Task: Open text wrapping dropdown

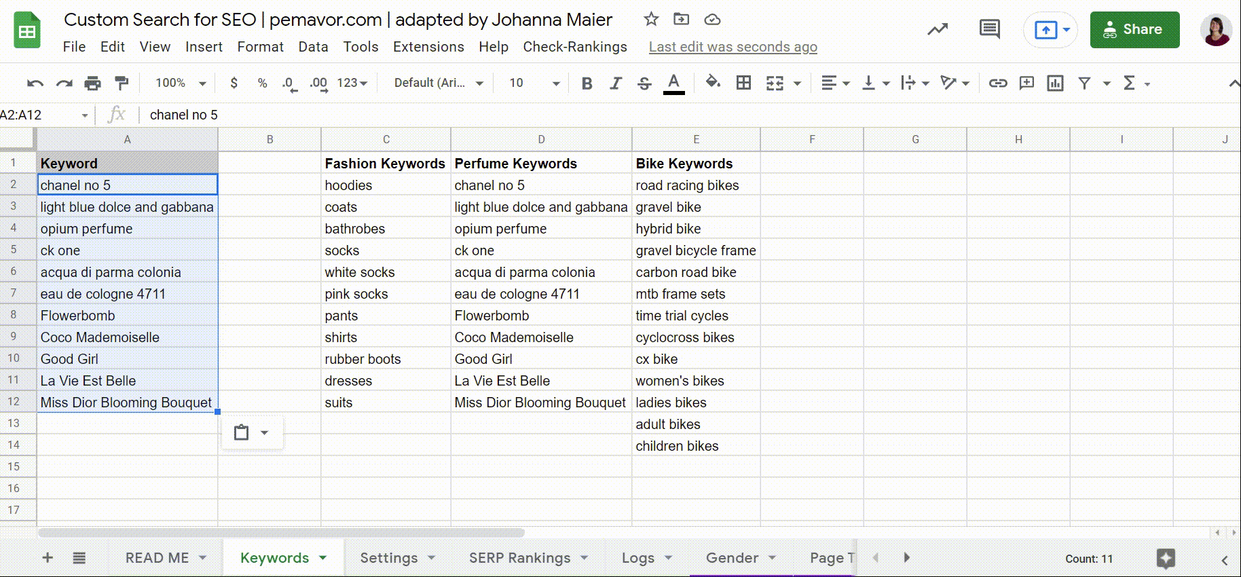Action: tap(914, 83)
